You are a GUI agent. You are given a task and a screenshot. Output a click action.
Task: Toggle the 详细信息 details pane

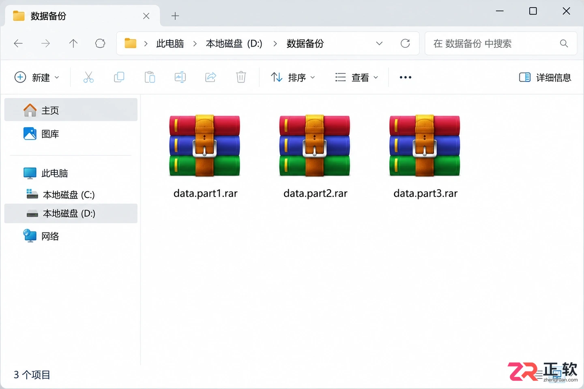tap(545, 77)
